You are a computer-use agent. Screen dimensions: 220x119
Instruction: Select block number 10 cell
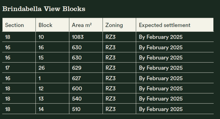(42, 37)
